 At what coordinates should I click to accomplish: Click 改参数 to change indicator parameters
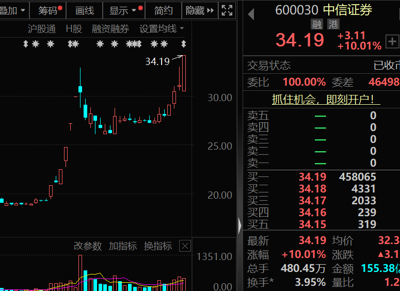(x=88, y=246)
